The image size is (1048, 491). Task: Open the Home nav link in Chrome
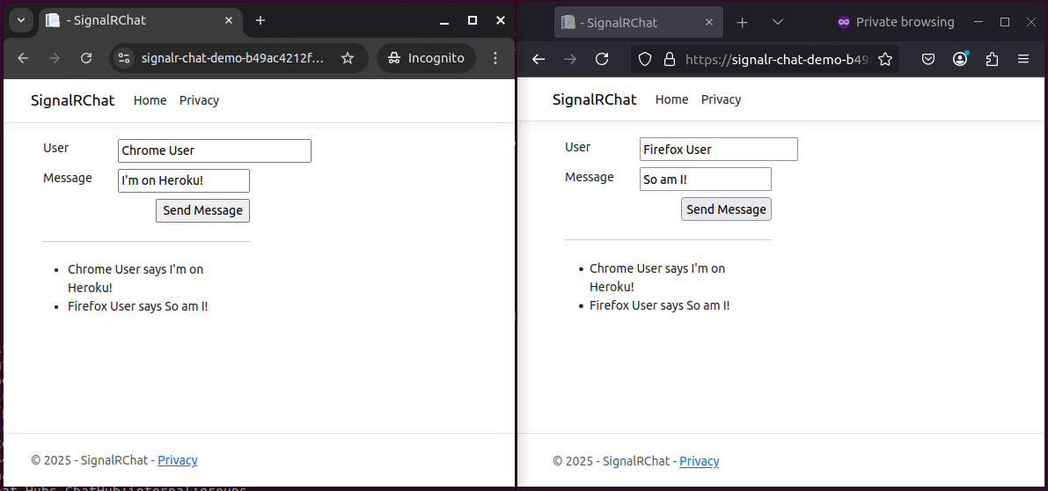[150, 100]
